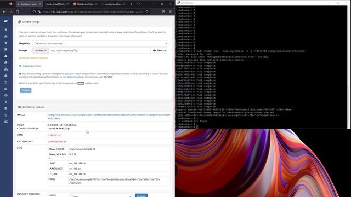Click the image name input field

(x=100, y=50)
